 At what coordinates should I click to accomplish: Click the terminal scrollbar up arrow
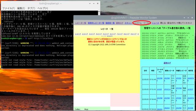99,12
